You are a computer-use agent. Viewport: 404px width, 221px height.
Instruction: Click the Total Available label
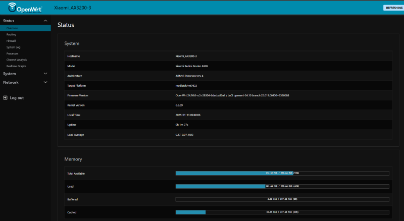point(76,174)
